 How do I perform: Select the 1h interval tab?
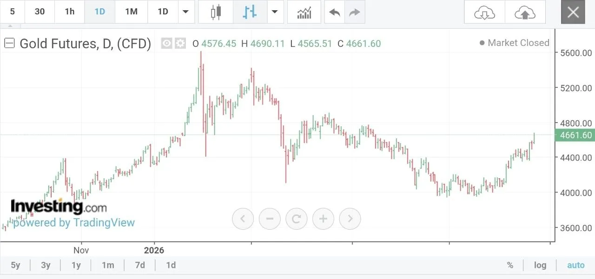pyautogui.click(x=70, y=12)
